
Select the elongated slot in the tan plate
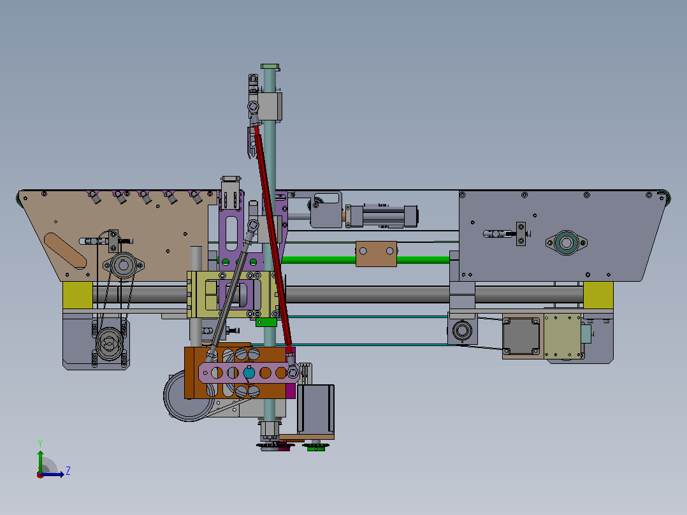[x=65, y=250]
